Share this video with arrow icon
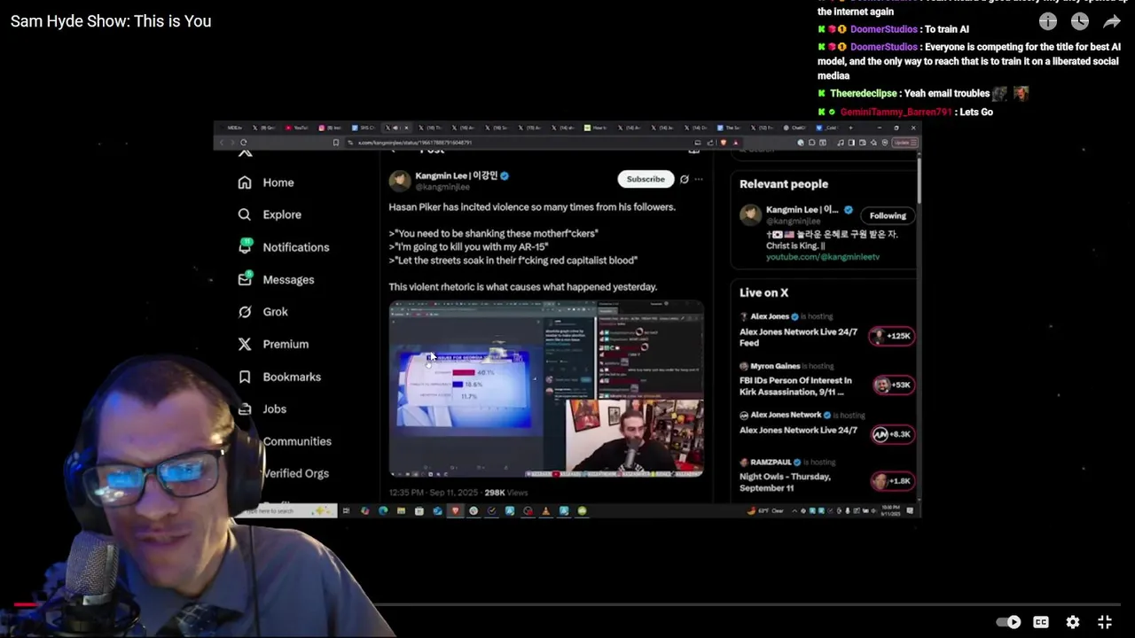The width and height of the screenshot is (1135, 638). [1112, 21]
